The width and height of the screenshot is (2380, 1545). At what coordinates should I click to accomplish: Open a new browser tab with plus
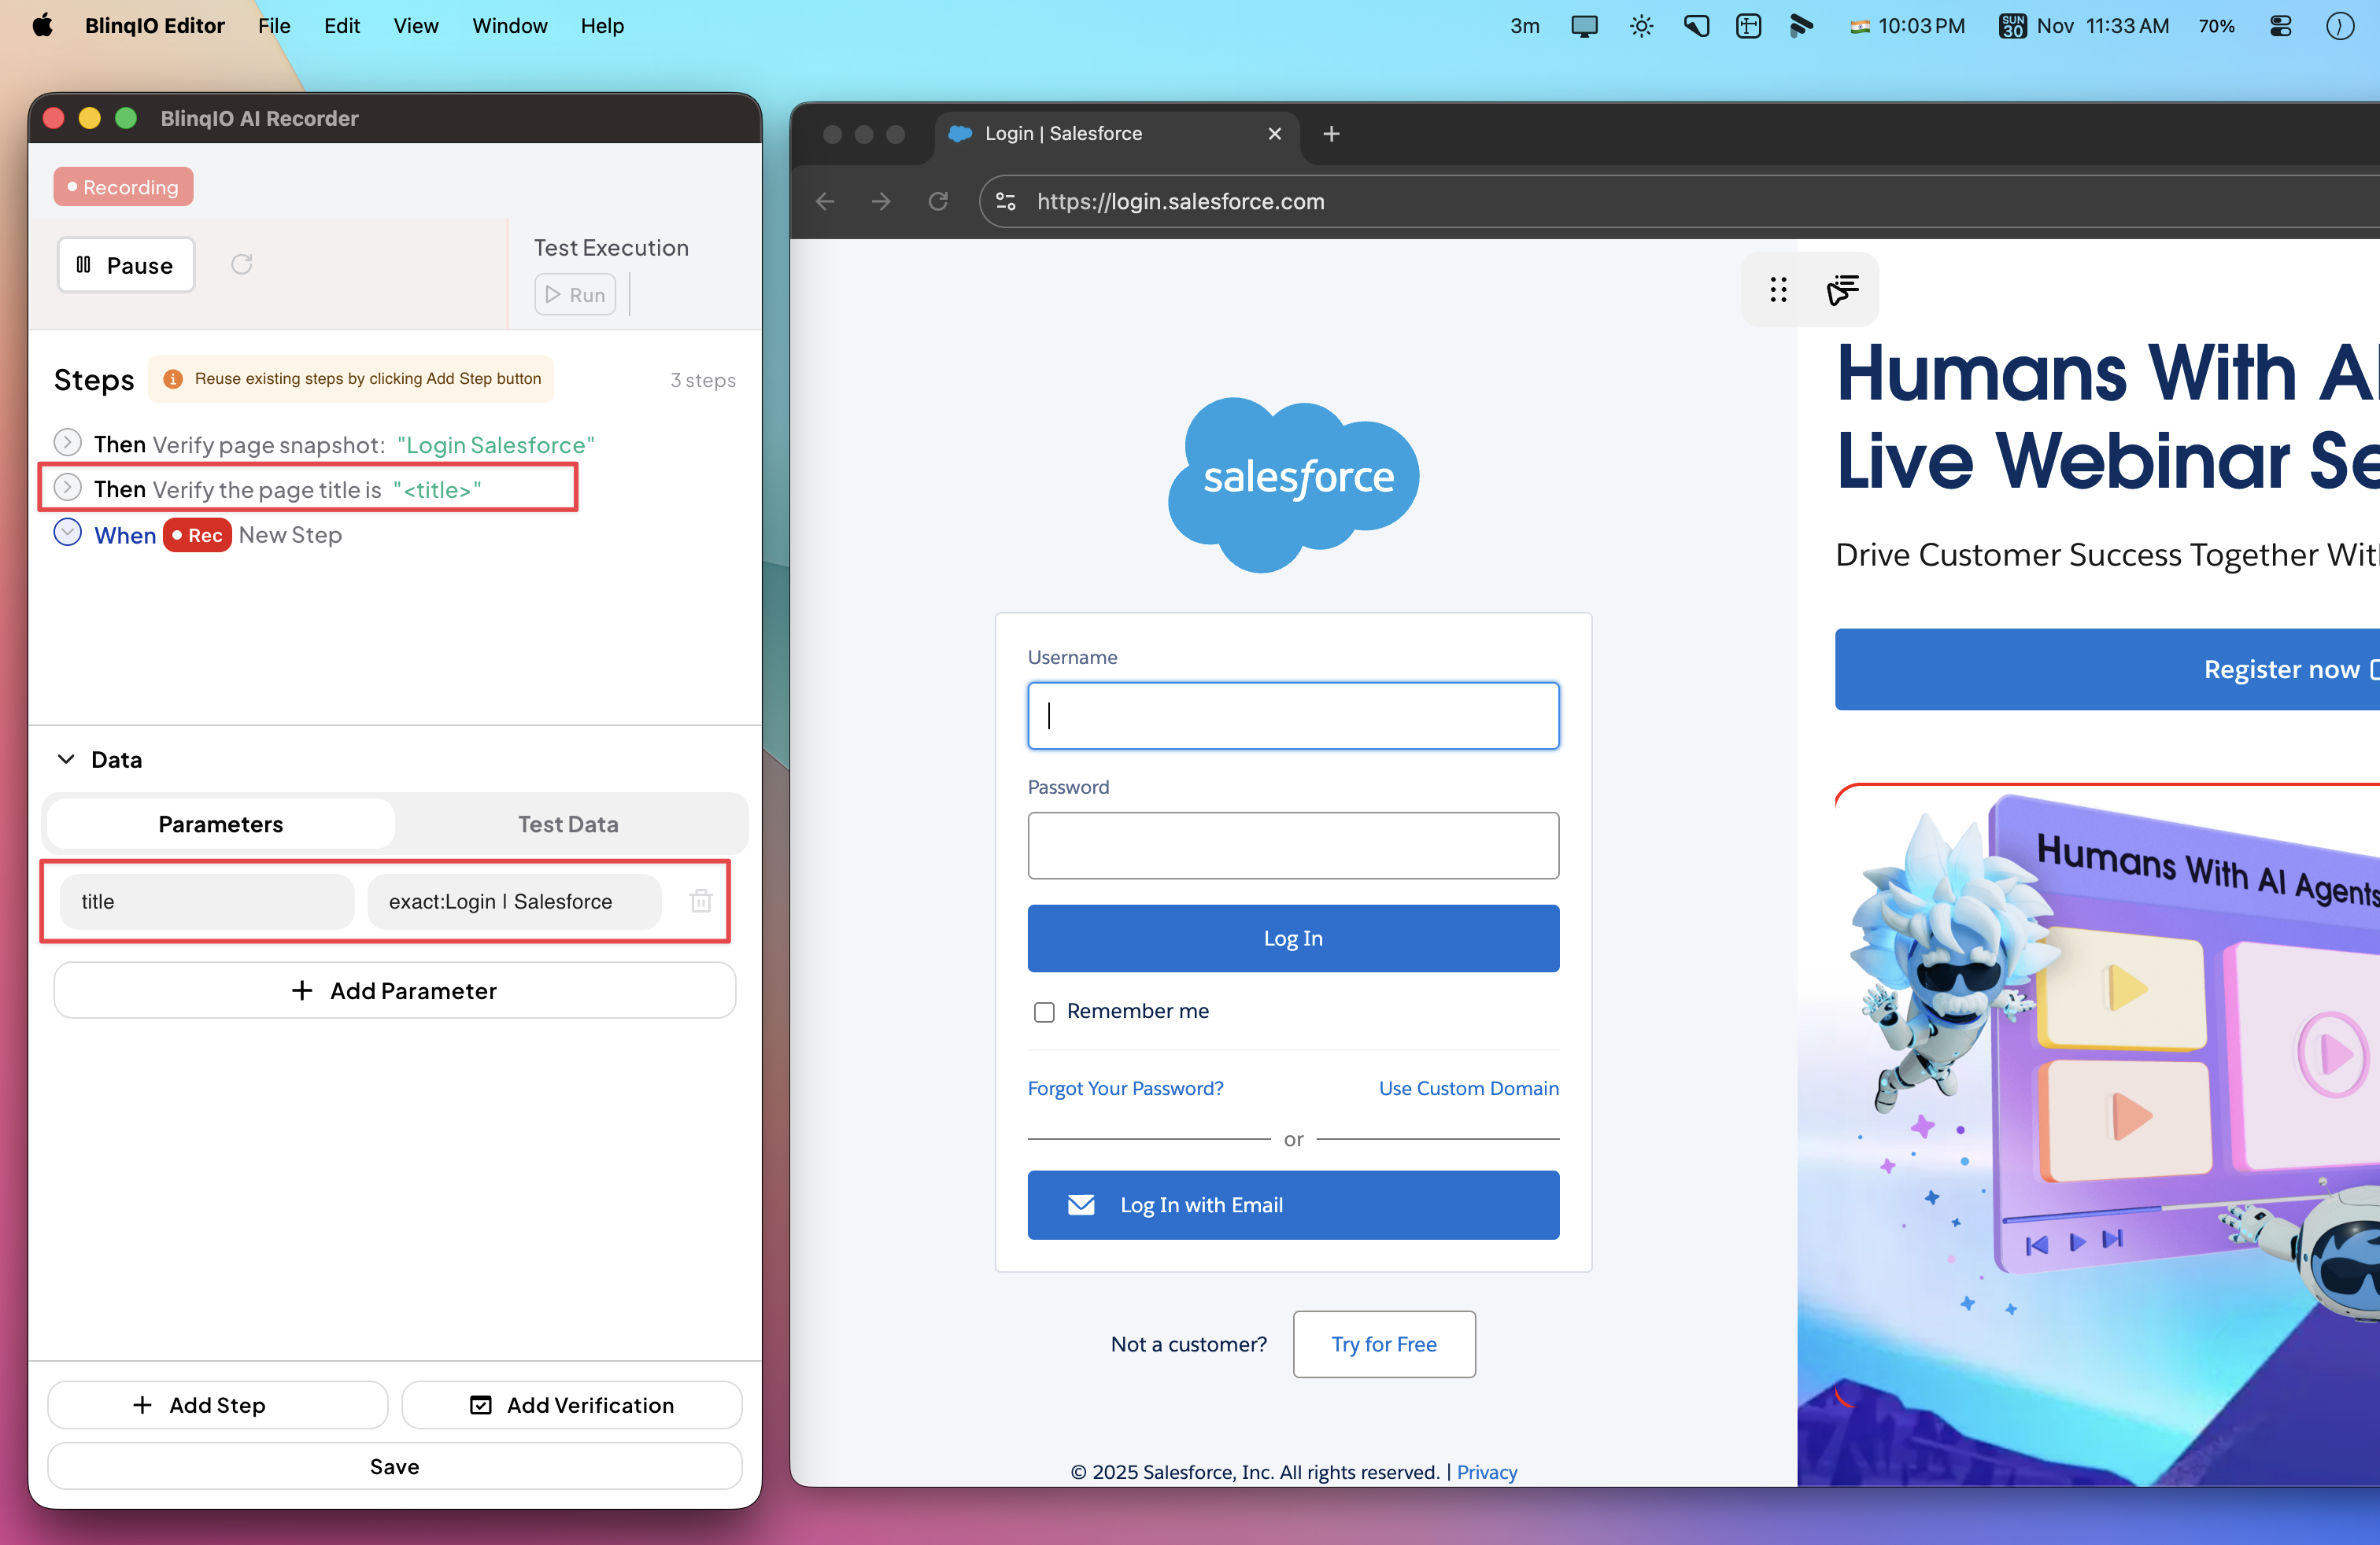tap(1331, 134)
